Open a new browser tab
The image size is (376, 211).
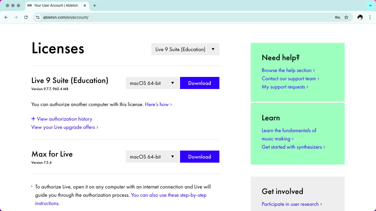click(95, 5)
